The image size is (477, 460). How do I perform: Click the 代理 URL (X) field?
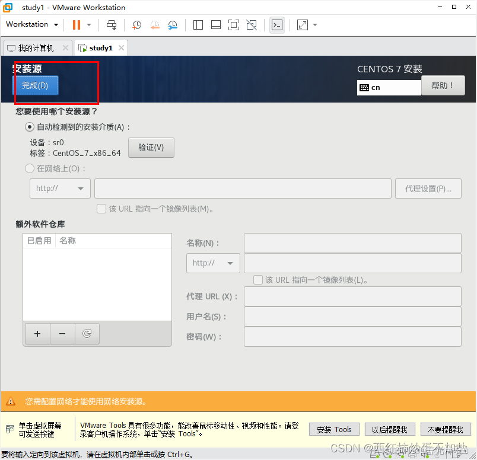(x=352, y=296)
